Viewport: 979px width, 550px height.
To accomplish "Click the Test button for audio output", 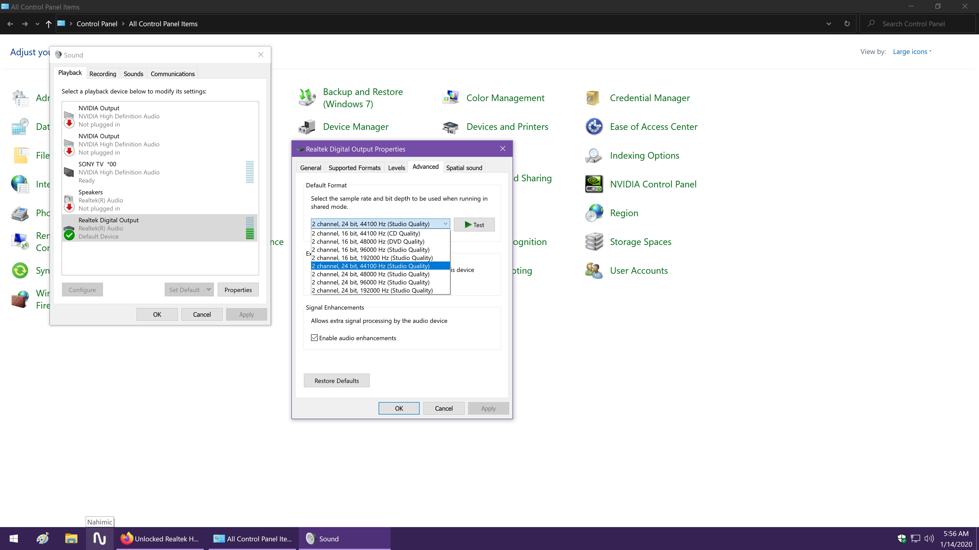I will [x=475, y=224].
